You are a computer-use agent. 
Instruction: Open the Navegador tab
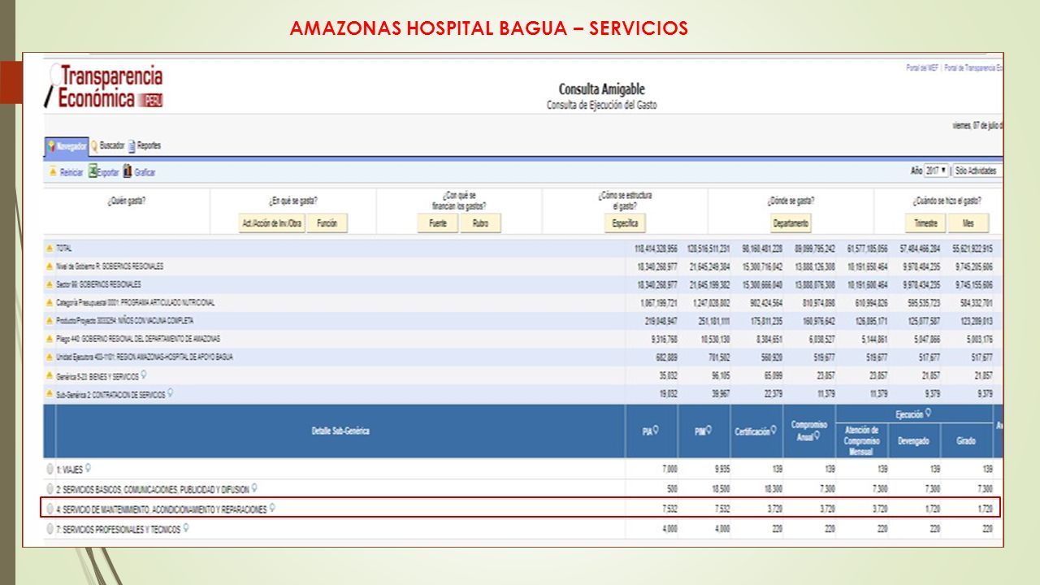pyautogui.click(x=67, y=146)
